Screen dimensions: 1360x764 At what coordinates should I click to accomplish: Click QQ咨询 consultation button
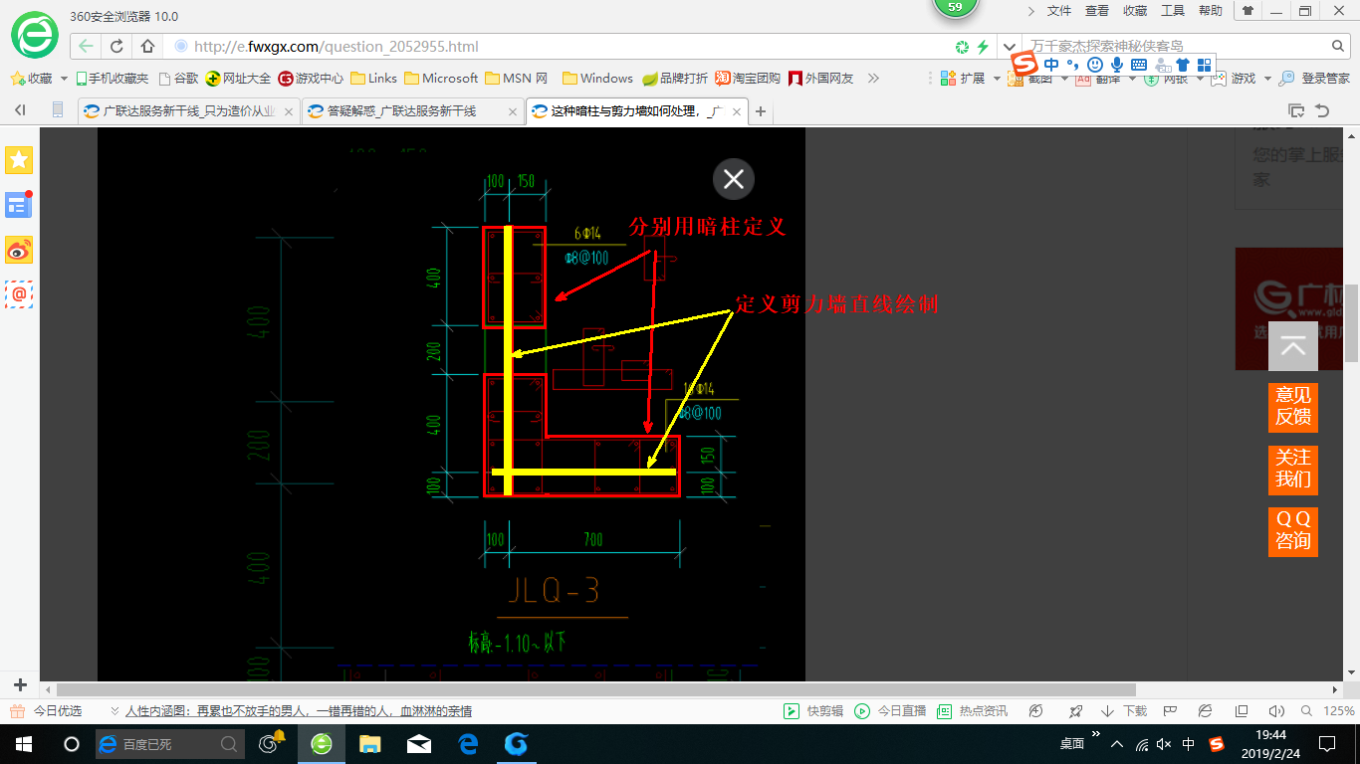point(1293,531)
